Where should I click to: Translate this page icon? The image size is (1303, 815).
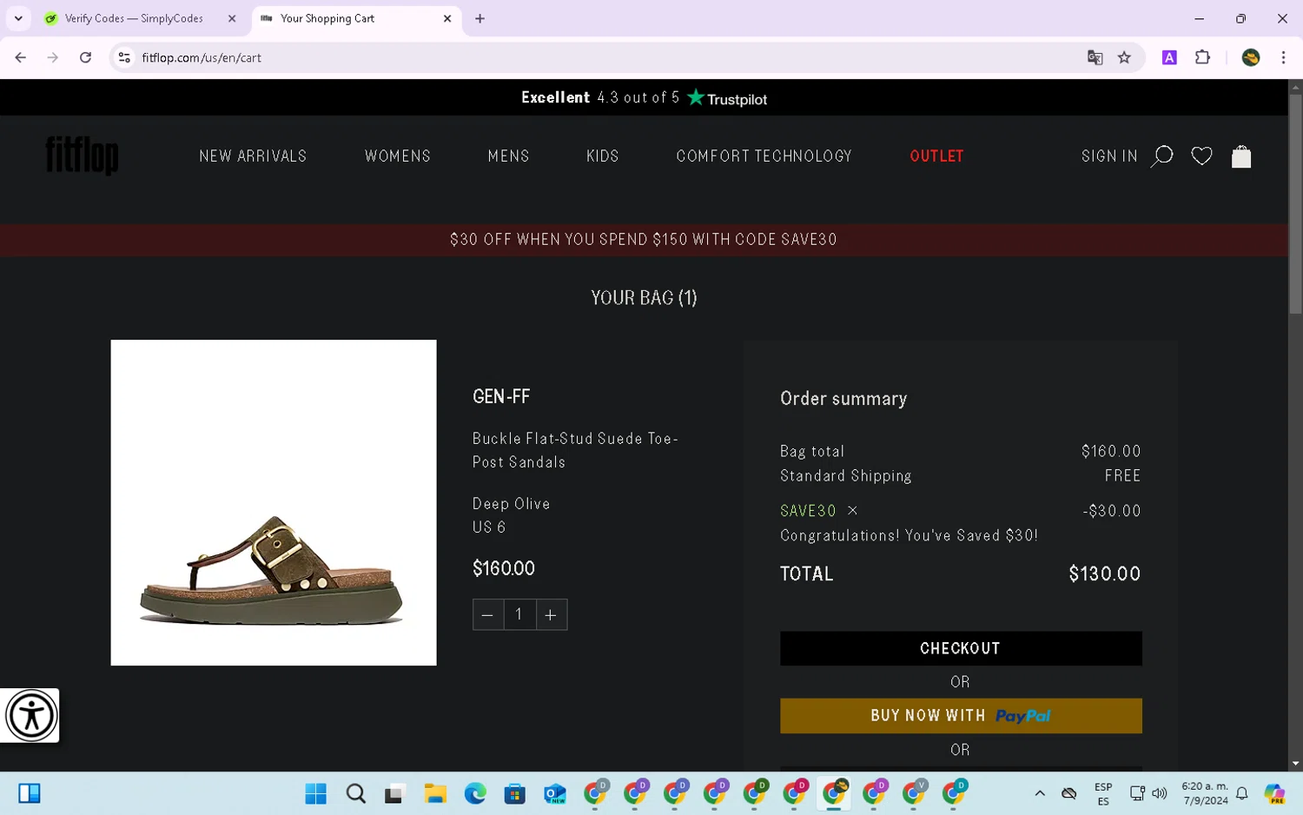click(1095, 57)
